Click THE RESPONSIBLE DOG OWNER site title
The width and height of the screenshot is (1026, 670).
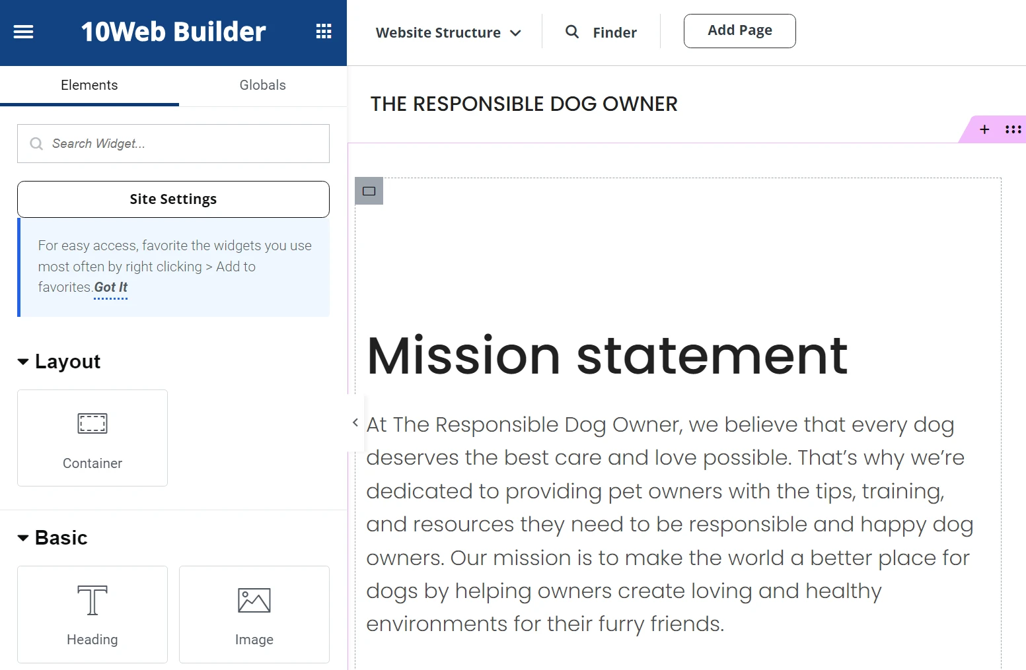[x=524, y=104]
